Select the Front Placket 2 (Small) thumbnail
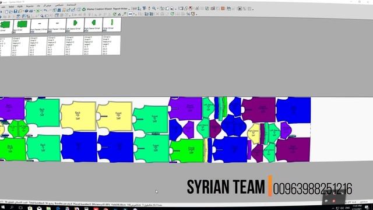373x210 pixels. coord(40,26)
